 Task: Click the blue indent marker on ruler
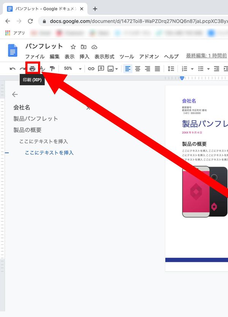(x=182, y=78)
